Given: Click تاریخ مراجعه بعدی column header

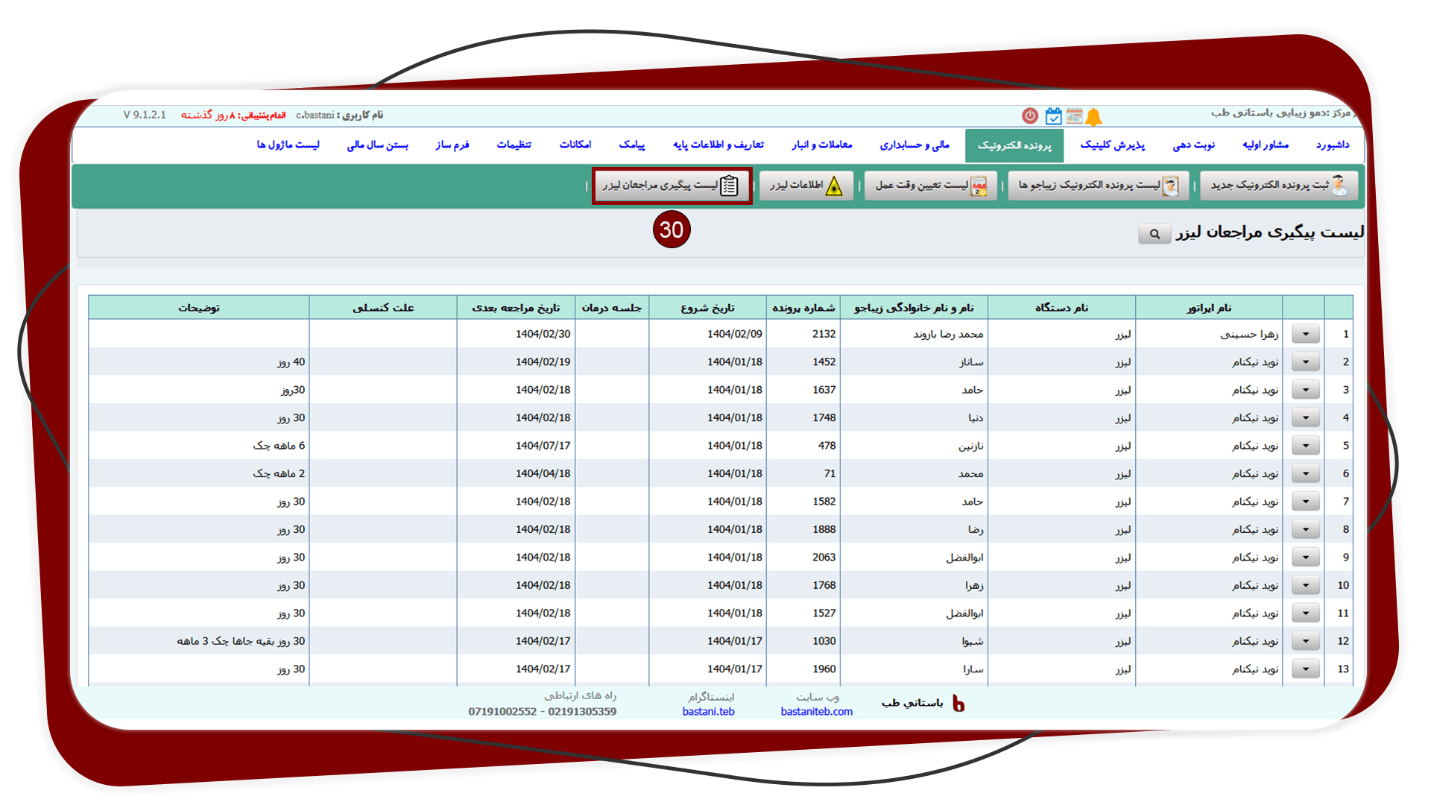Looking at the screenshot, I should pyautogui.click(x=516, y=308).
